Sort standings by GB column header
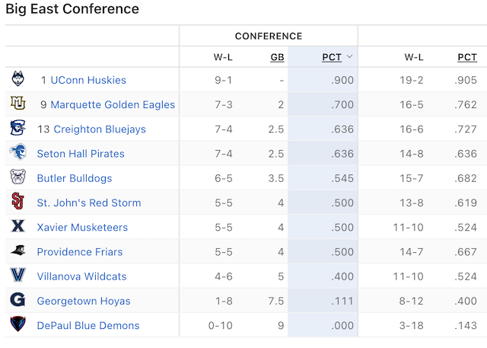This screenshot has width=487, height=348. 277,57
